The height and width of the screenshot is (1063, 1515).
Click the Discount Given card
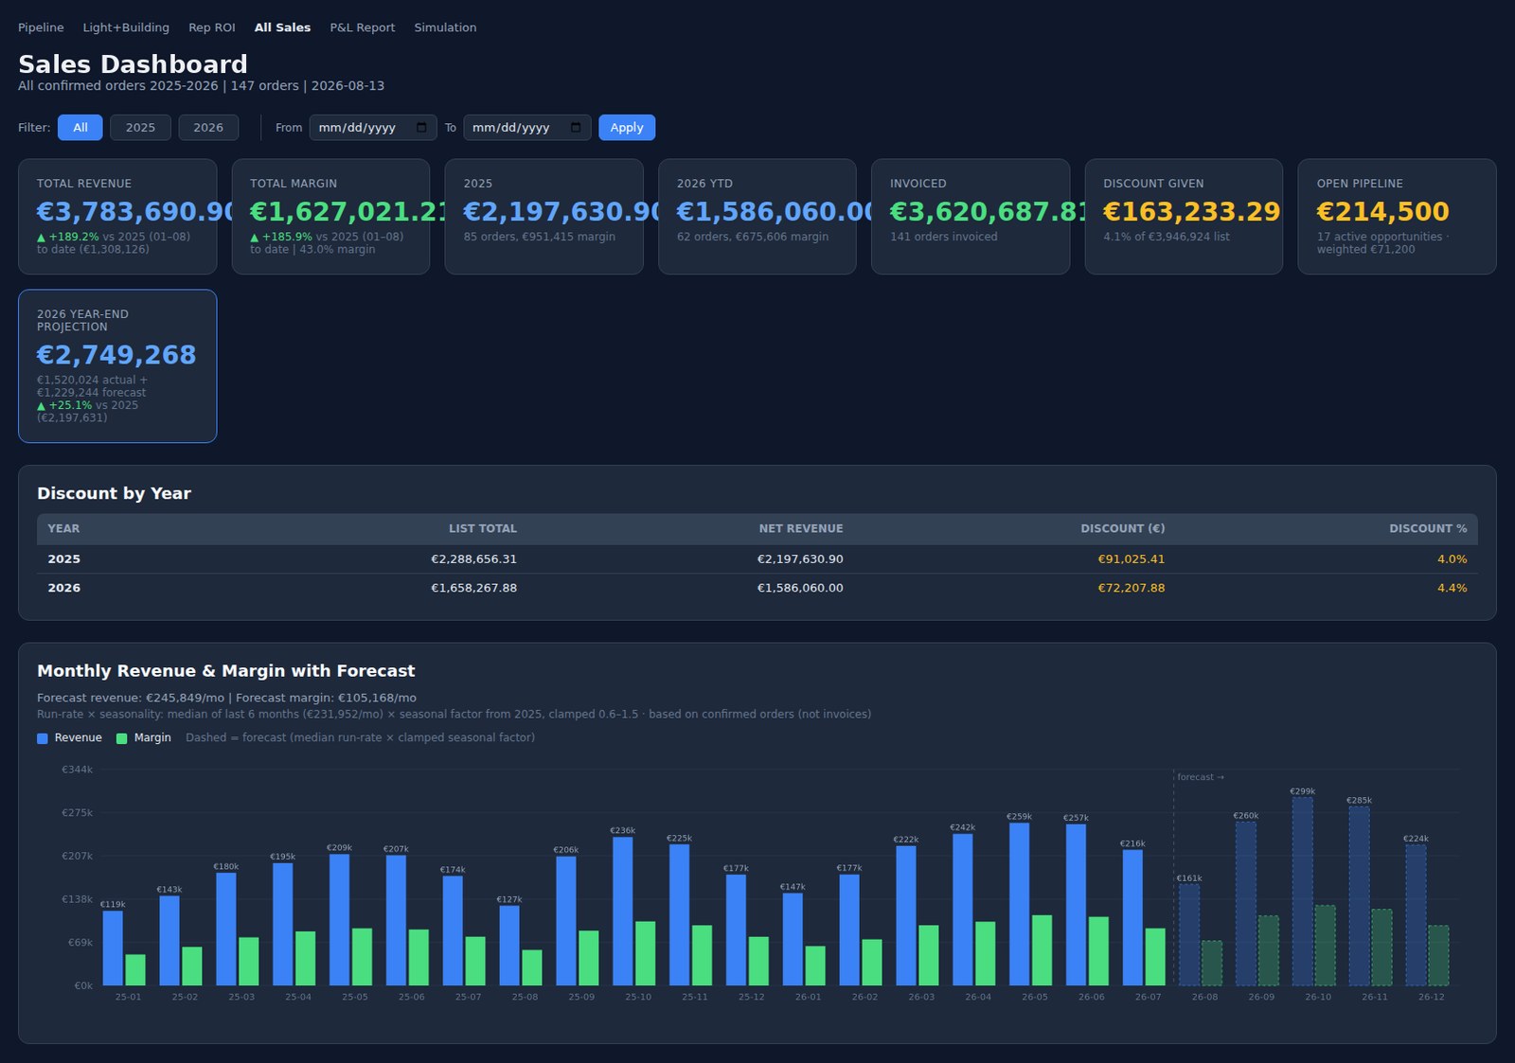coord(1184,217)
